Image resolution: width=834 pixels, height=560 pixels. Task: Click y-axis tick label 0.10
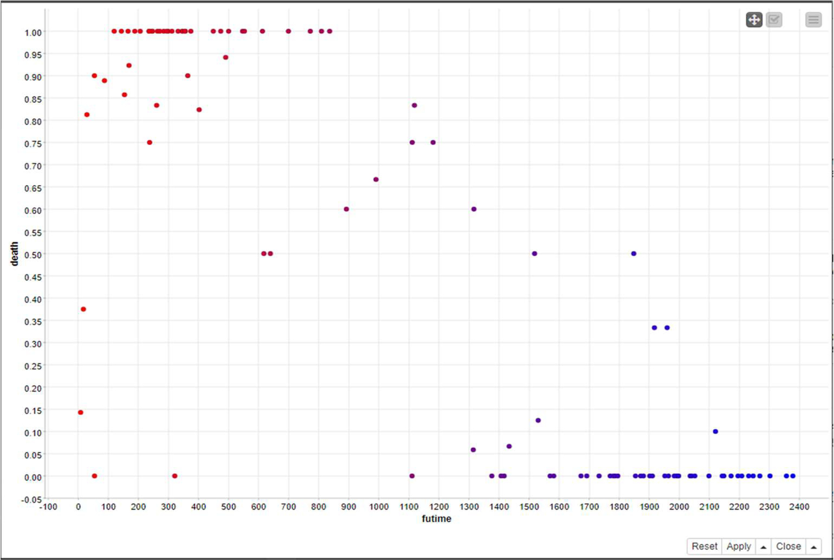pos(33,433)
